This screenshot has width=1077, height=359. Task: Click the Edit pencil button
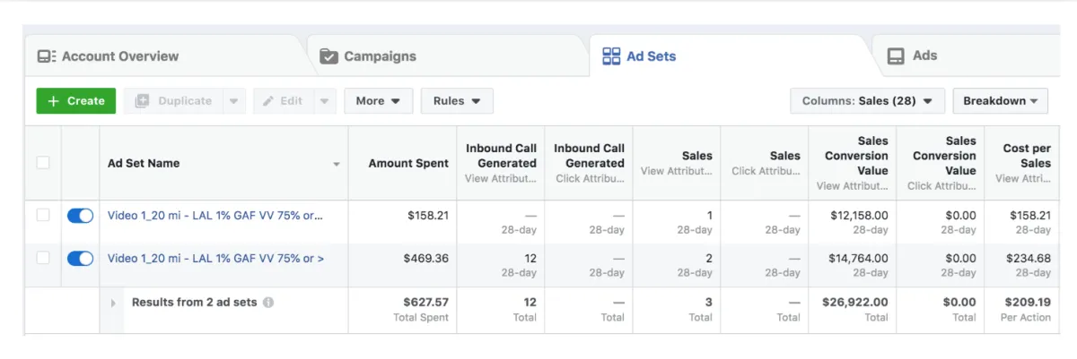(283, 101)
